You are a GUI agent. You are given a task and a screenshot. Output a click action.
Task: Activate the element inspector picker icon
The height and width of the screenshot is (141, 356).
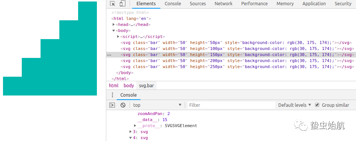[112, 4]
